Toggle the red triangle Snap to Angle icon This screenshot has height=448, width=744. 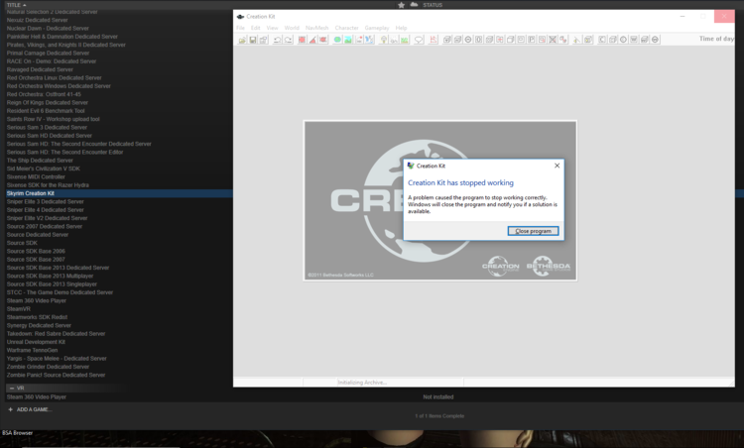tap(312, 40)
